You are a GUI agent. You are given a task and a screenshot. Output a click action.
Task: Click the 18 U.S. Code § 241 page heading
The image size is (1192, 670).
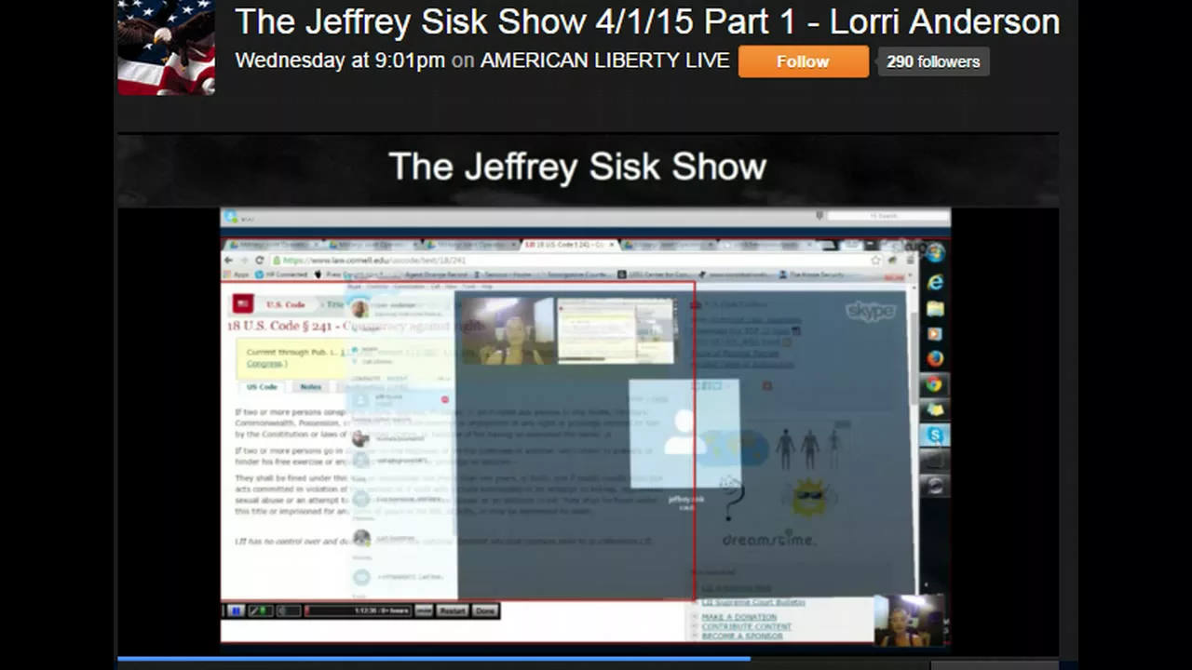coord(359,327)
